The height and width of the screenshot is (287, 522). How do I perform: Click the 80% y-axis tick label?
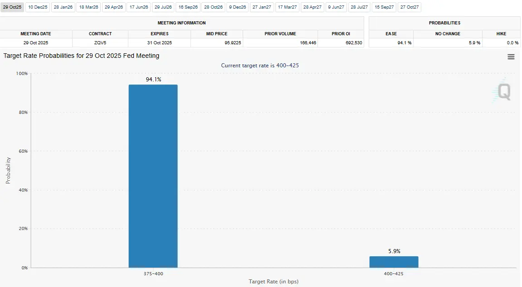click(23, 112)
